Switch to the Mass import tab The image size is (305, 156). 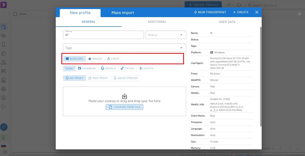point(123,13)
